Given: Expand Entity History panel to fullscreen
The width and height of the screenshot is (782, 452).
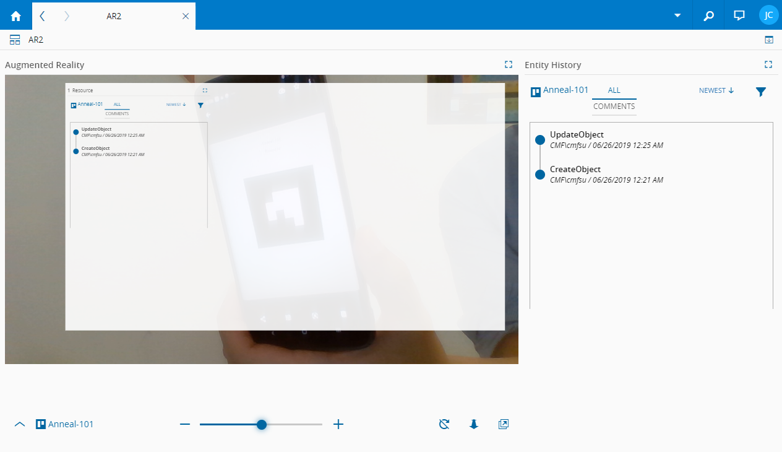Looking at the screenshot, I should [x=768, y=64].
